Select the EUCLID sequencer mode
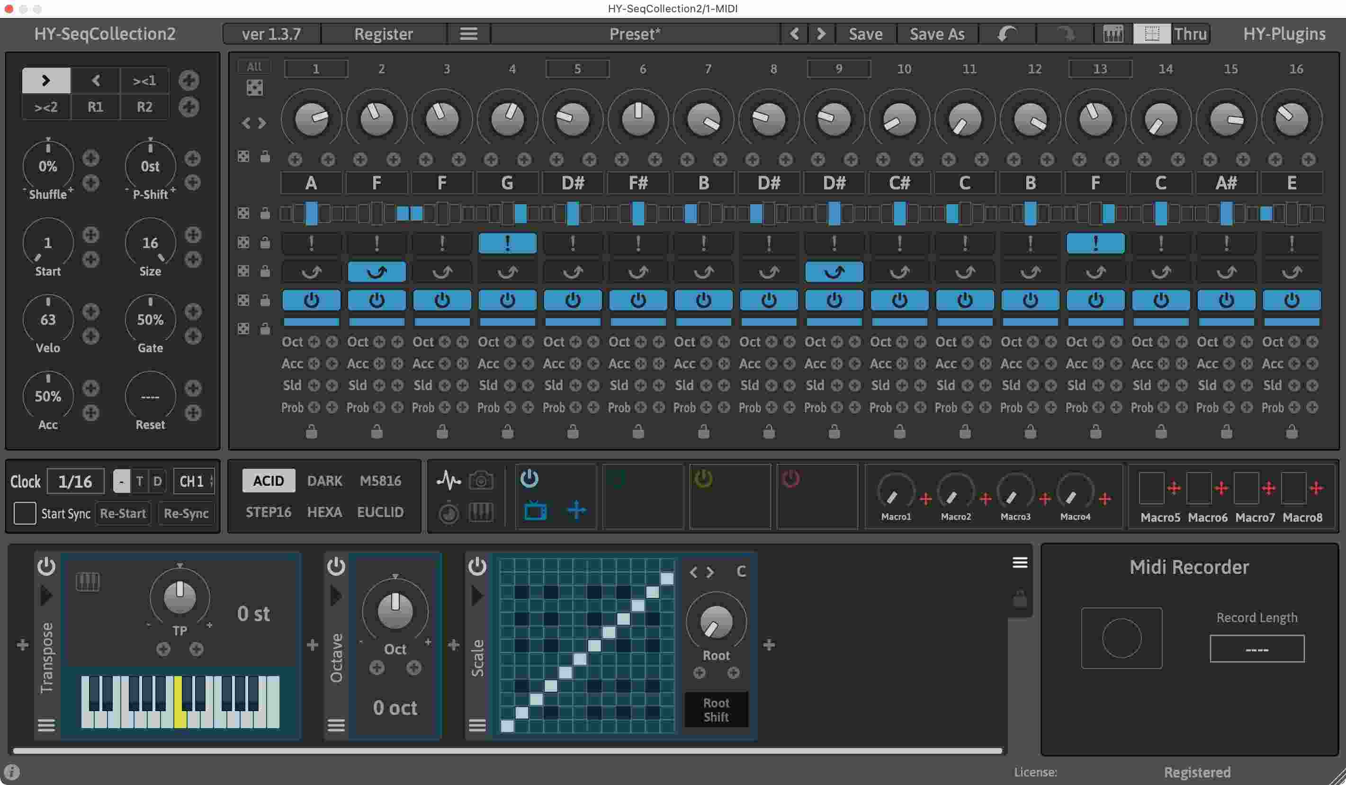 click(x=380, y=512)
